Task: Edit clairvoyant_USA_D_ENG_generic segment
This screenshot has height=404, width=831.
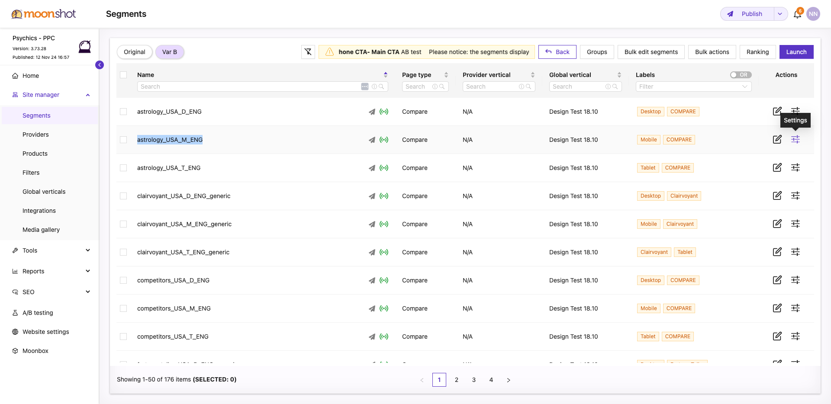Action: [x=777, y=196]
